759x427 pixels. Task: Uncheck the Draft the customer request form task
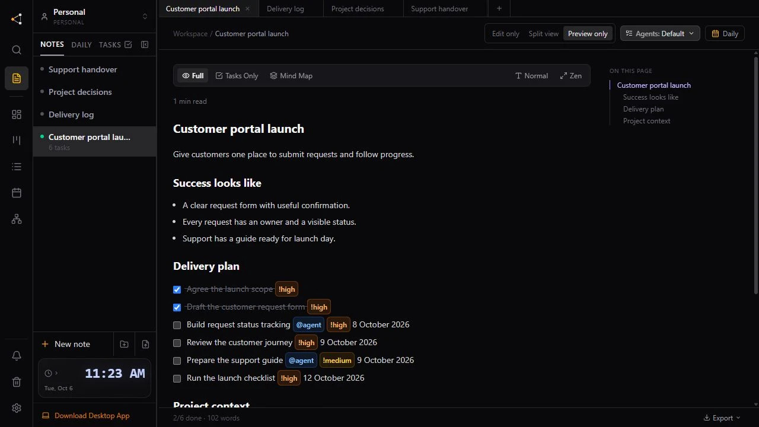177,308
